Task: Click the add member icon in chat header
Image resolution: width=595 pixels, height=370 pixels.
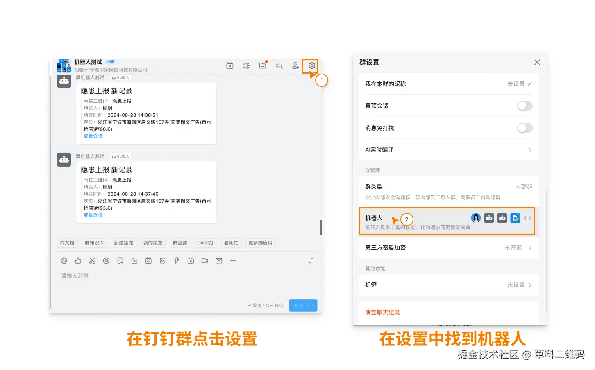Action: [x=295, y=65]
